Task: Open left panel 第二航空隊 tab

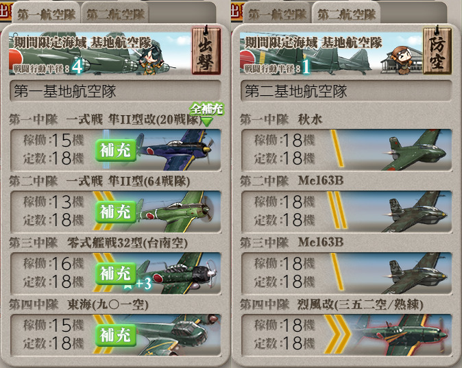Action: pyautogui.click(x=115, y=14)
